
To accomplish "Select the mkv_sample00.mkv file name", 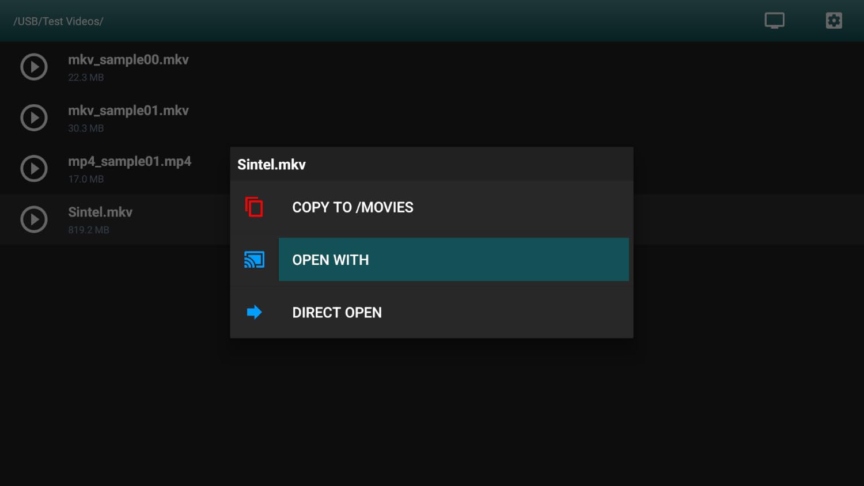I will (128, 60).
